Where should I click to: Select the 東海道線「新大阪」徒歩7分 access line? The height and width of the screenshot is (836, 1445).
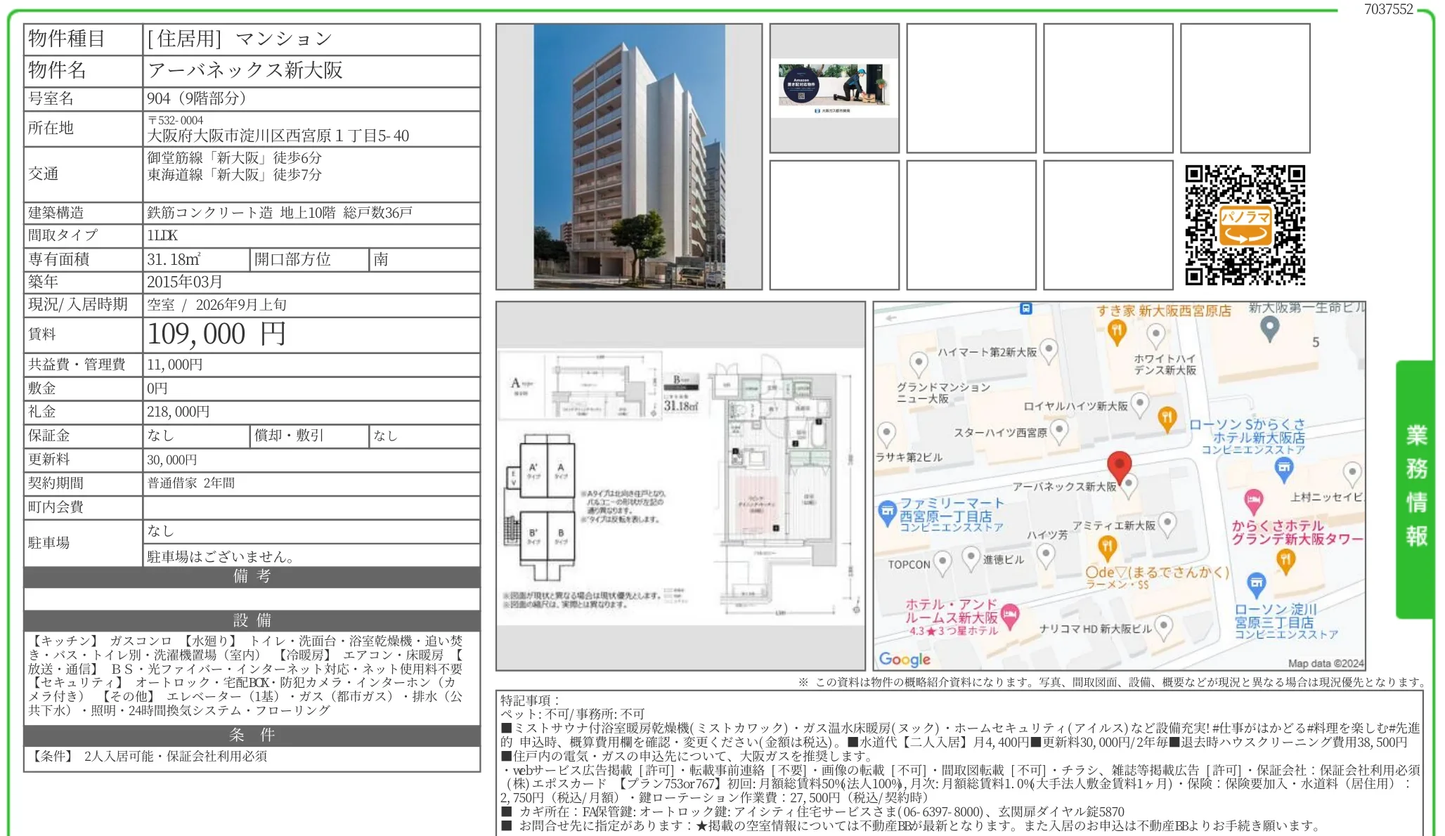pos(235,174)
